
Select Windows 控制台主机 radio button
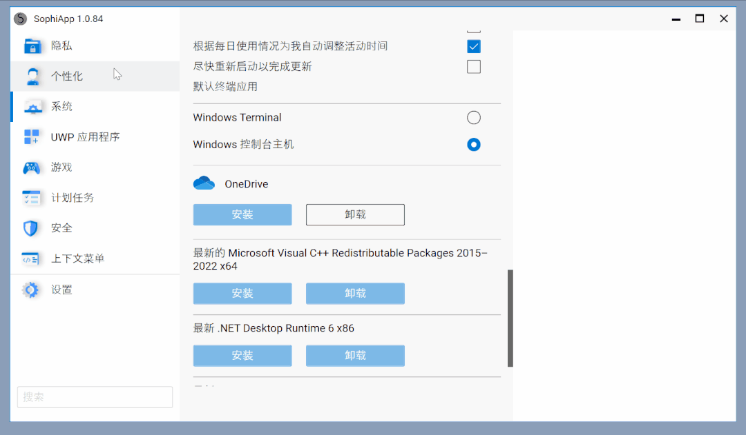point(474,144)
